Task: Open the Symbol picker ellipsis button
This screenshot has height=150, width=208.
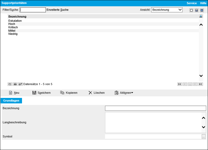Action: tap(204, 136)
